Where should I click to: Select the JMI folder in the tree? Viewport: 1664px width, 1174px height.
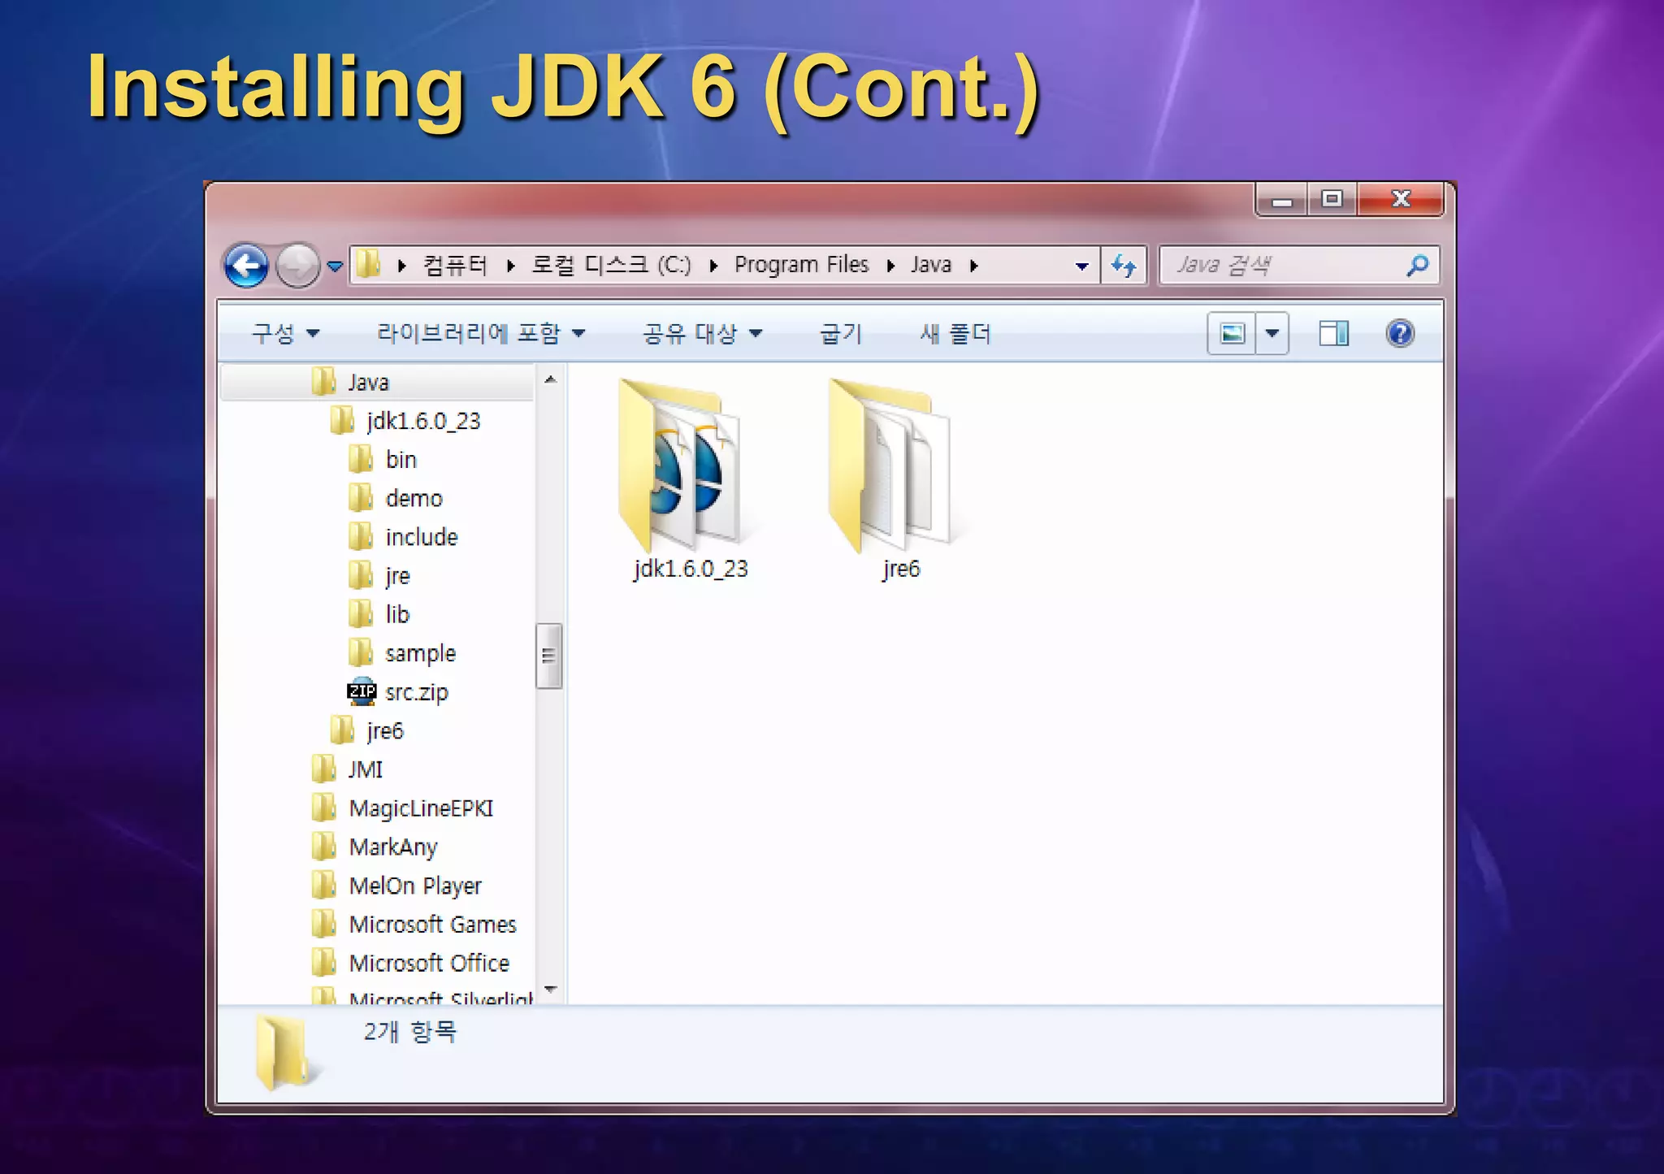tap(365, 769)
